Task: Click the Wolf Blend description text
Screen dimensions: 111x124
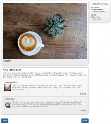Action: 47,104
